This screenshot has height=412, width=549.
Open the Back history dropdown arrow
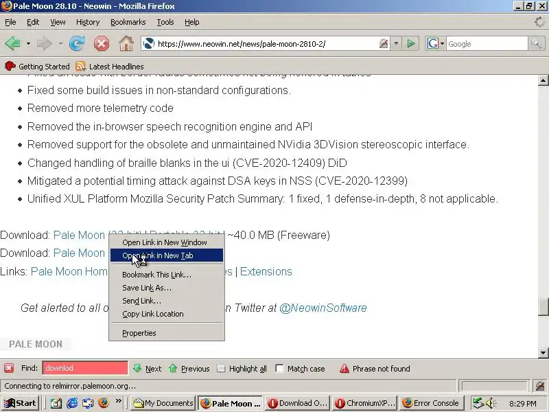pos(28,44)
